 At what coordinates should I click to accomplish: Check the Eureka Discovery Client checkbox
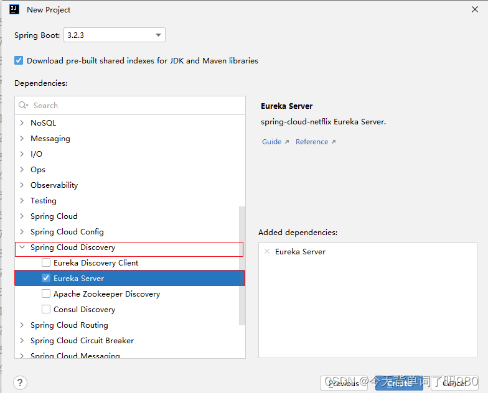46,262
